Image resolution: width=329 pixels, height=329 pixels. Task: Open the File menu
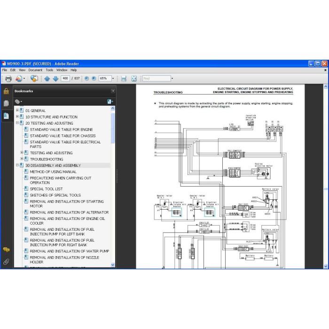click(5, 70)
